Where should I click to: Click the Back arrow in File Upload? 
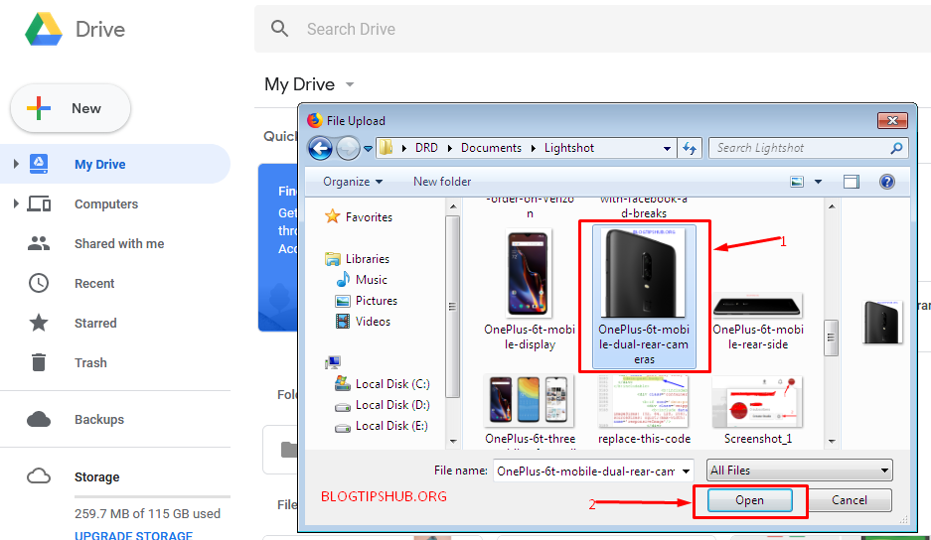[x=321, y=148]
